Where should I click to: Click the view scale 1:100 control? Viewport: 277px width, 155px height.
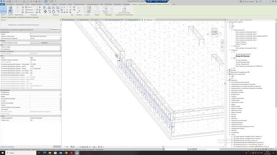67,147
